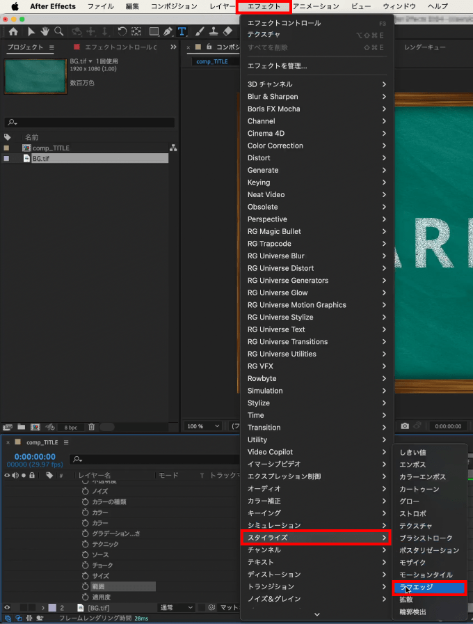Expand the RG Trapcode submenu
The image size is (473, 624).
316,244
